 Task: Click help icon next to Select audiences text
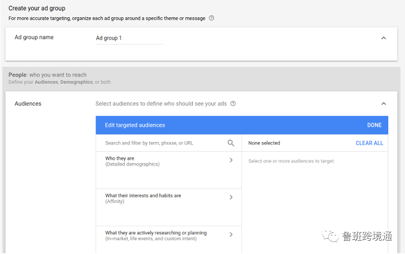point(233,104)
